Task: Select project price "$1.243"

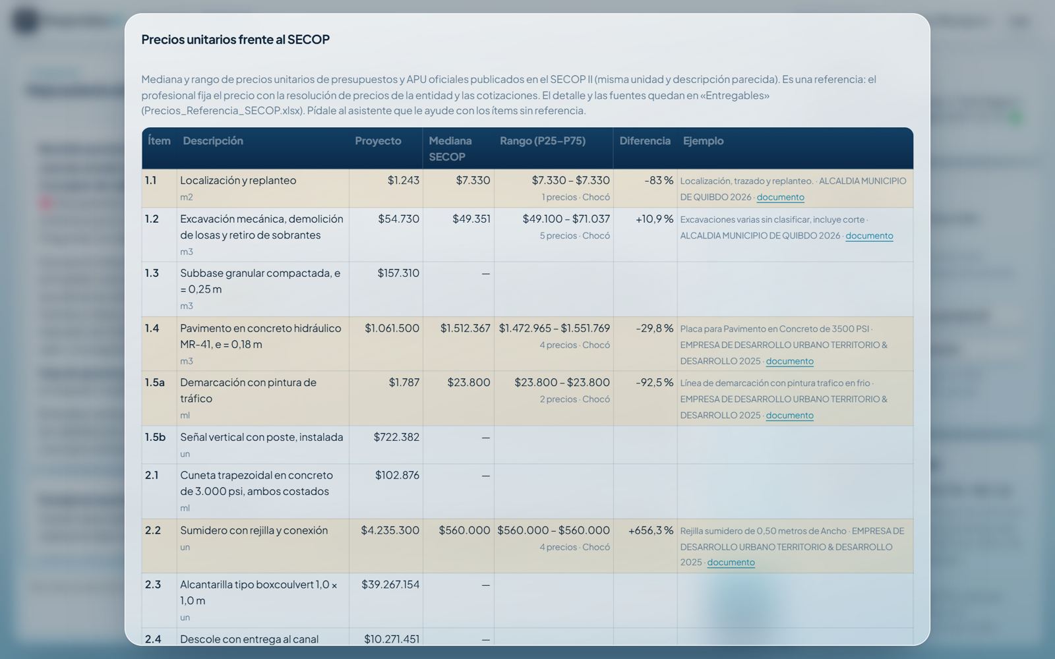Action: (x=404, y=180)
